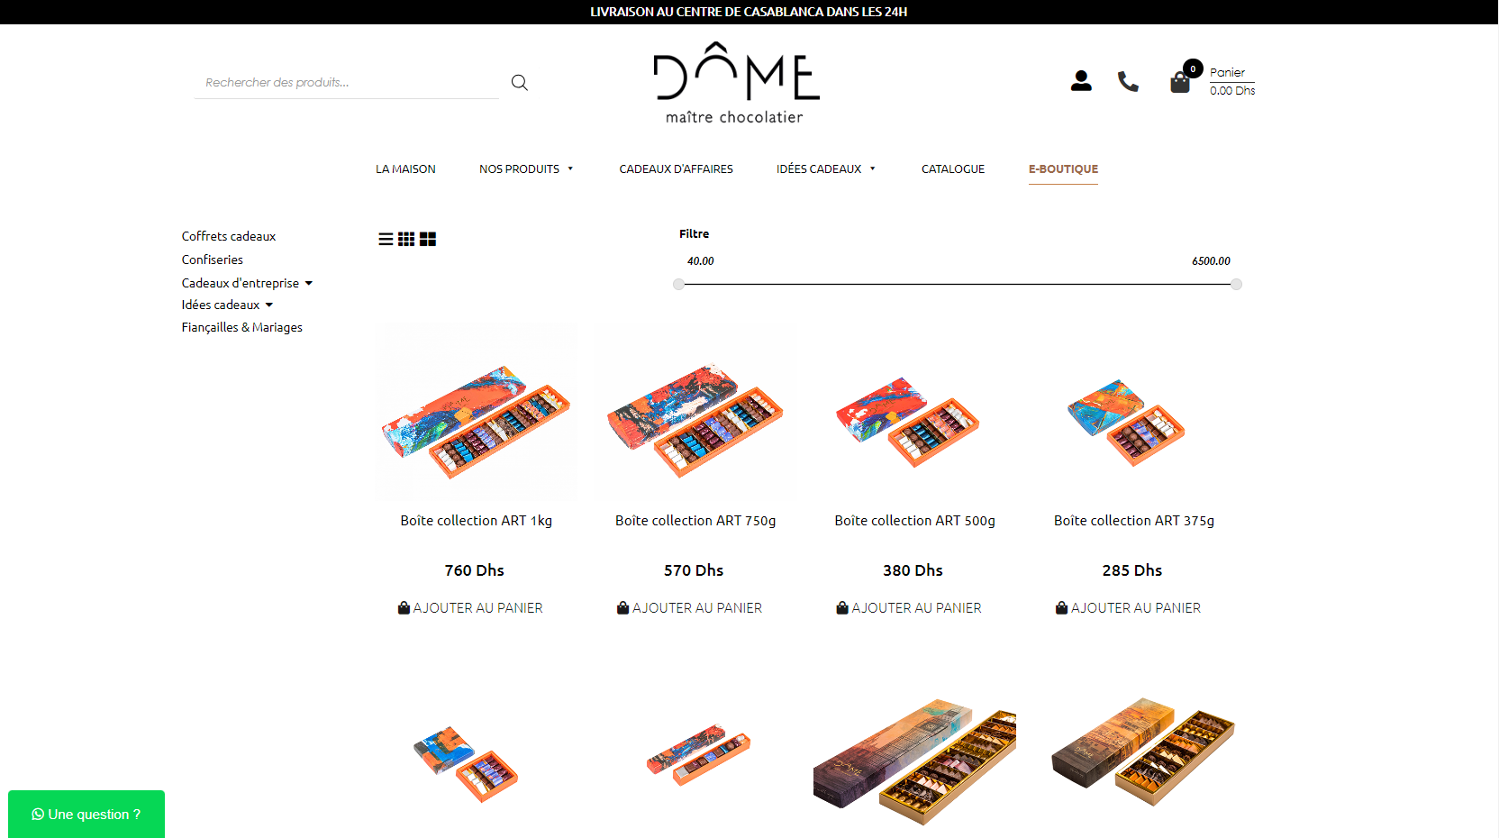Click the search magnifier icon
Viewport: 1499px width, 838px height.
(519, 82)
